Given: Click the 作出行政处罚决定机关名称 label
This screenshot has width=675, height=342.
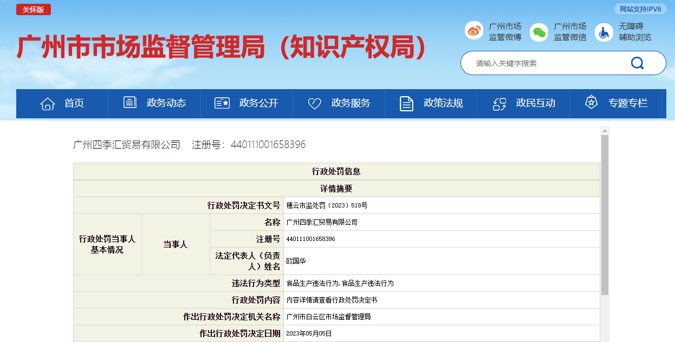Looking at the screenshot, I should 232,317.
